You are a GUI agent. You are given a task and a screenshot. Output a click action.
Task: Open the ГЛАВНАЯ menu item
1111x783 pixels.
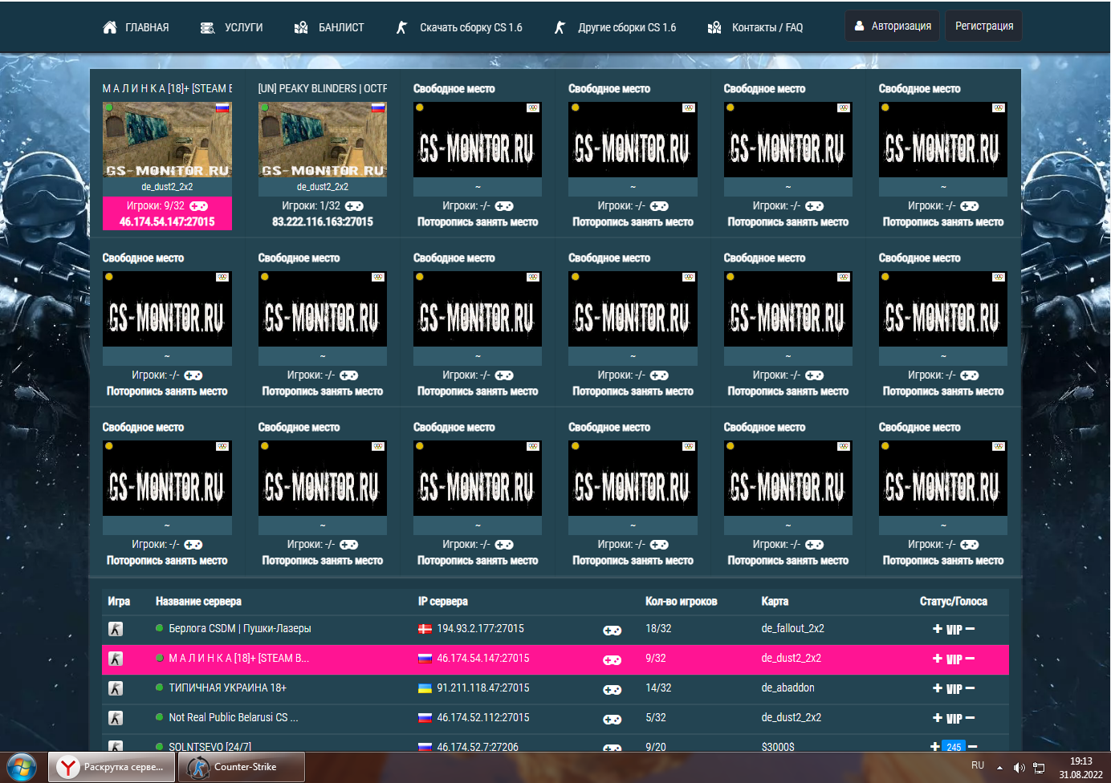click(x=136, y=27)
